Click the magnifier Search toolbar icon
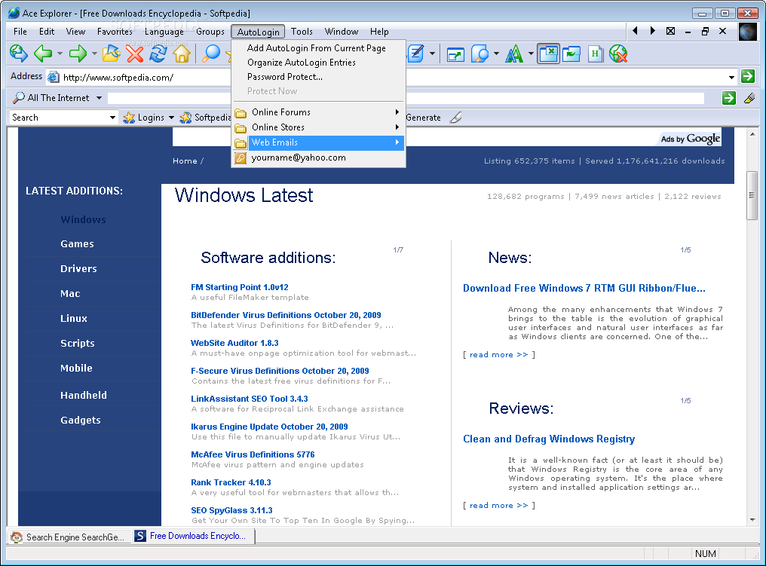This screenshot has width=766, height=566. tap(211, 54)
